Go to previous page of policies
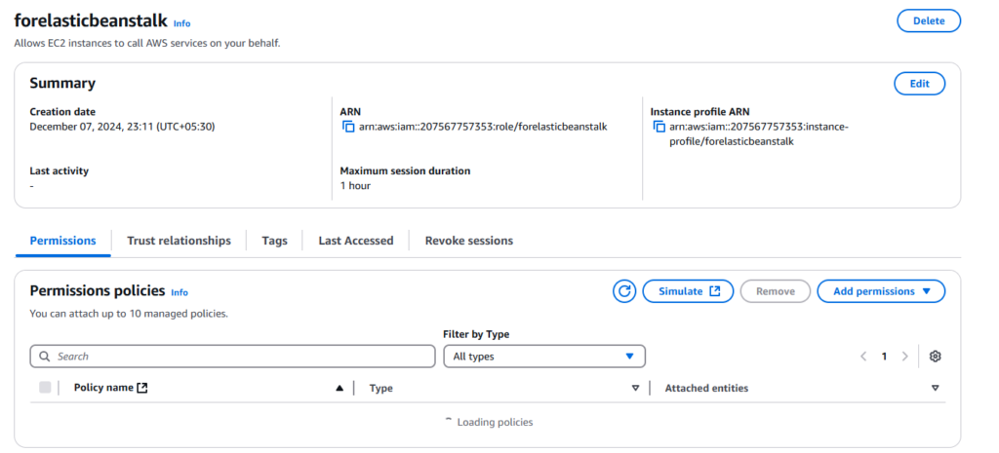The height and width of the screenshot is (453, 999). tap(863, 357)
